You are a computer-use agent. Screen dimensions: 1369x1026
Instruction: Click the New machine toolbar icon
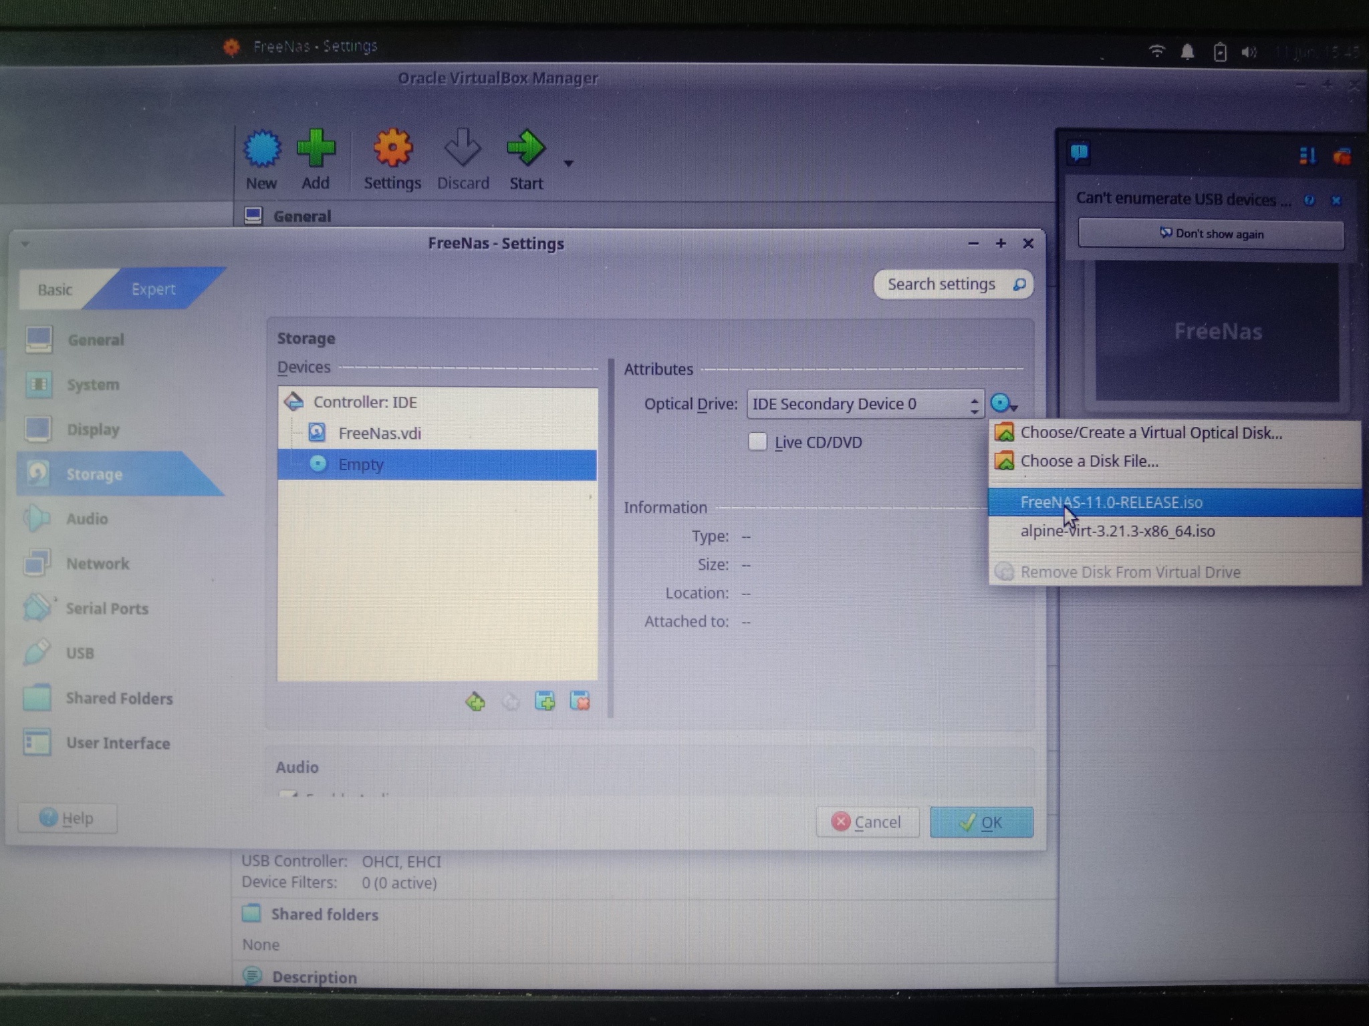tap(261, 160)
